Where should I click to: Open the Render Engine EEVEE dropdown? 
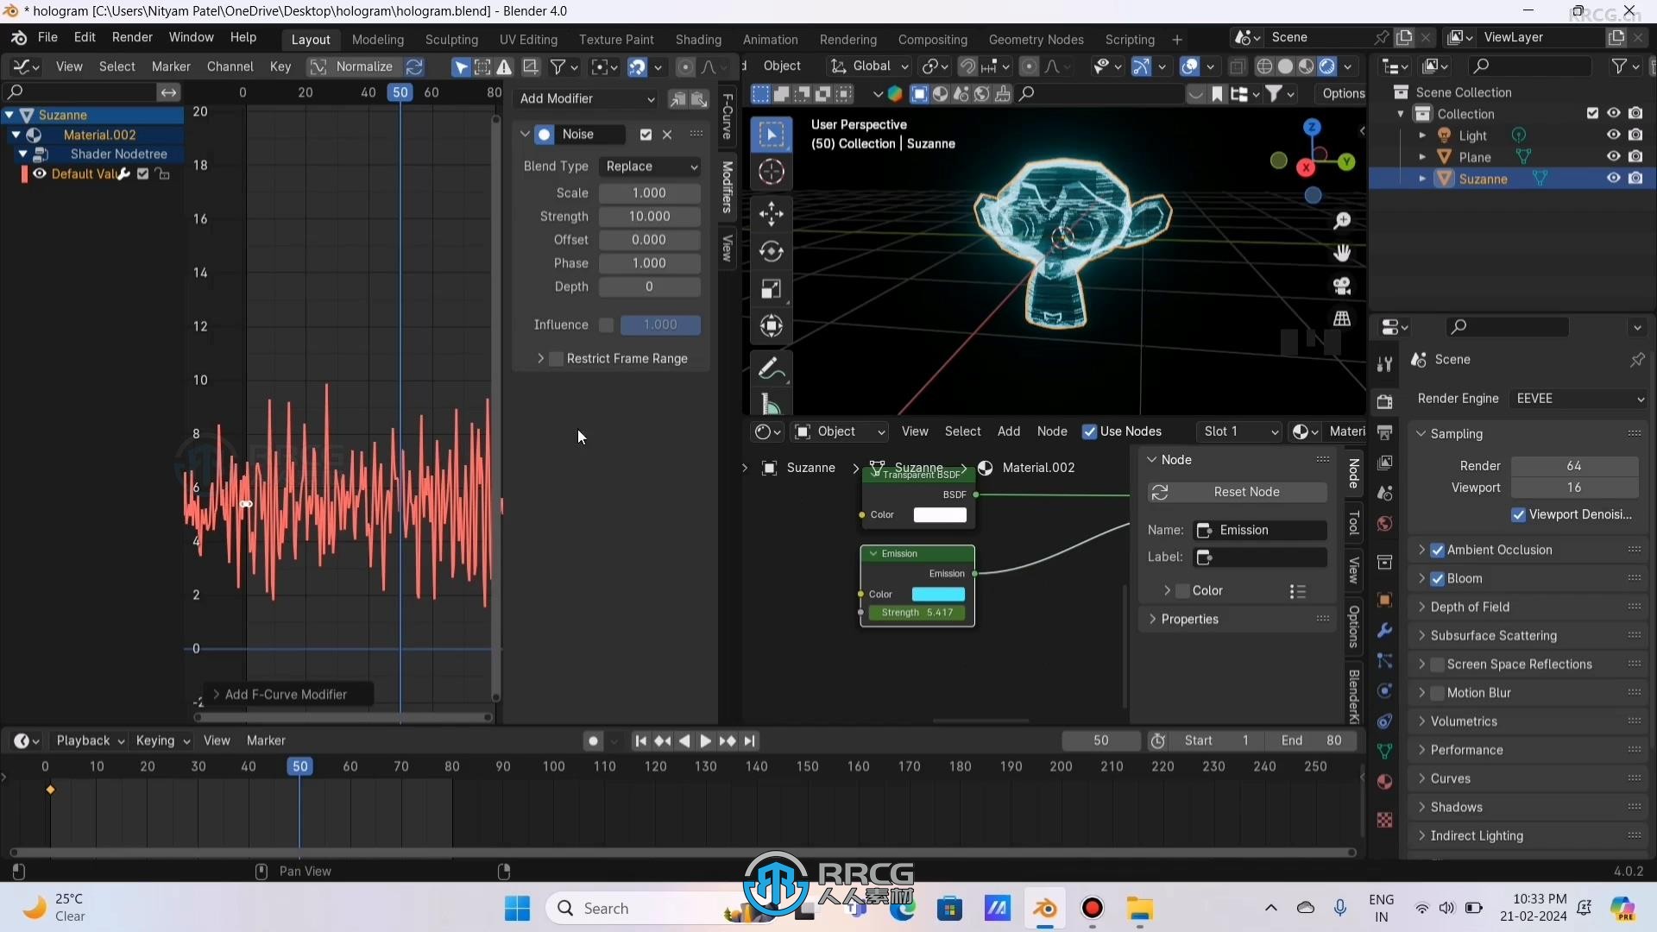[1578, 398]
